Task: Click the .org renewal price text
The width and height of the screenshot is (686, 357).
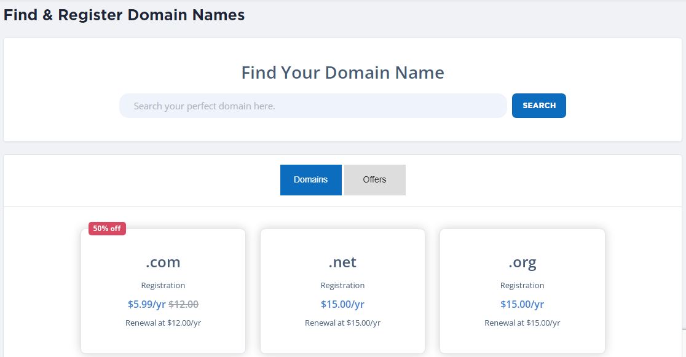Action: (522, 323)
